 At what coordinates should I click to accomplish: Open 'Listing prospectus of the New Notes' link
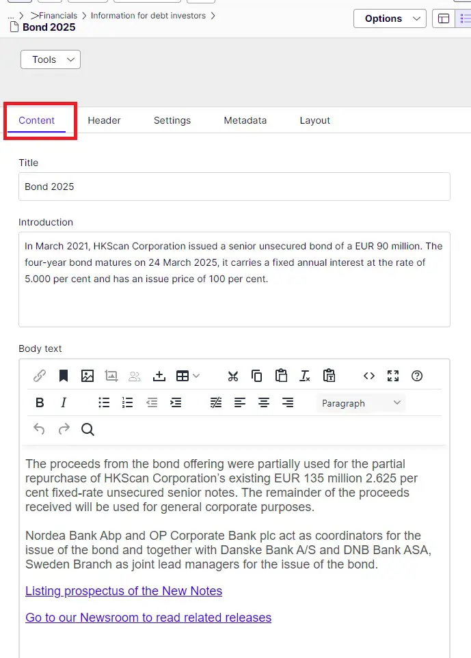pos(124,591)
